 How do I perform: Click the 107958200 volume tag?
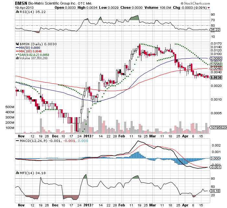(219, 128)
